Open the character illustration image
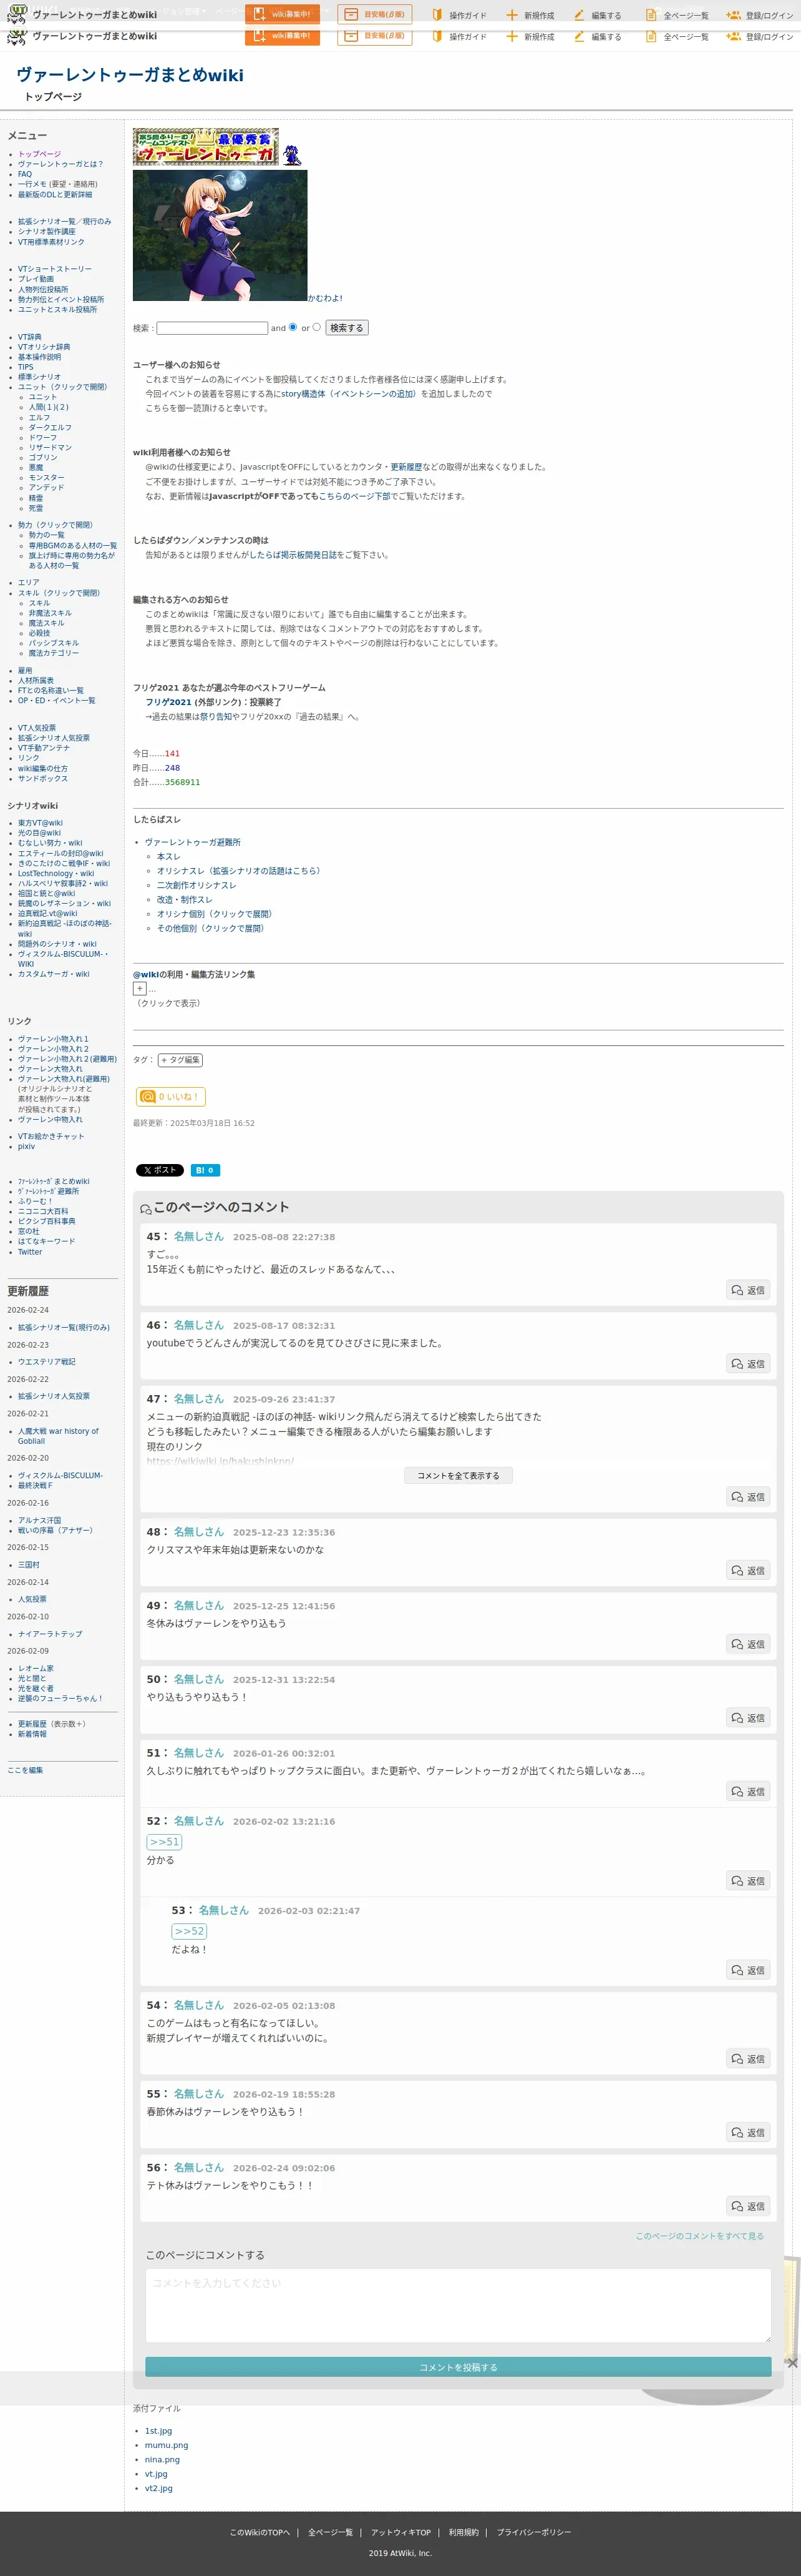 220,235
